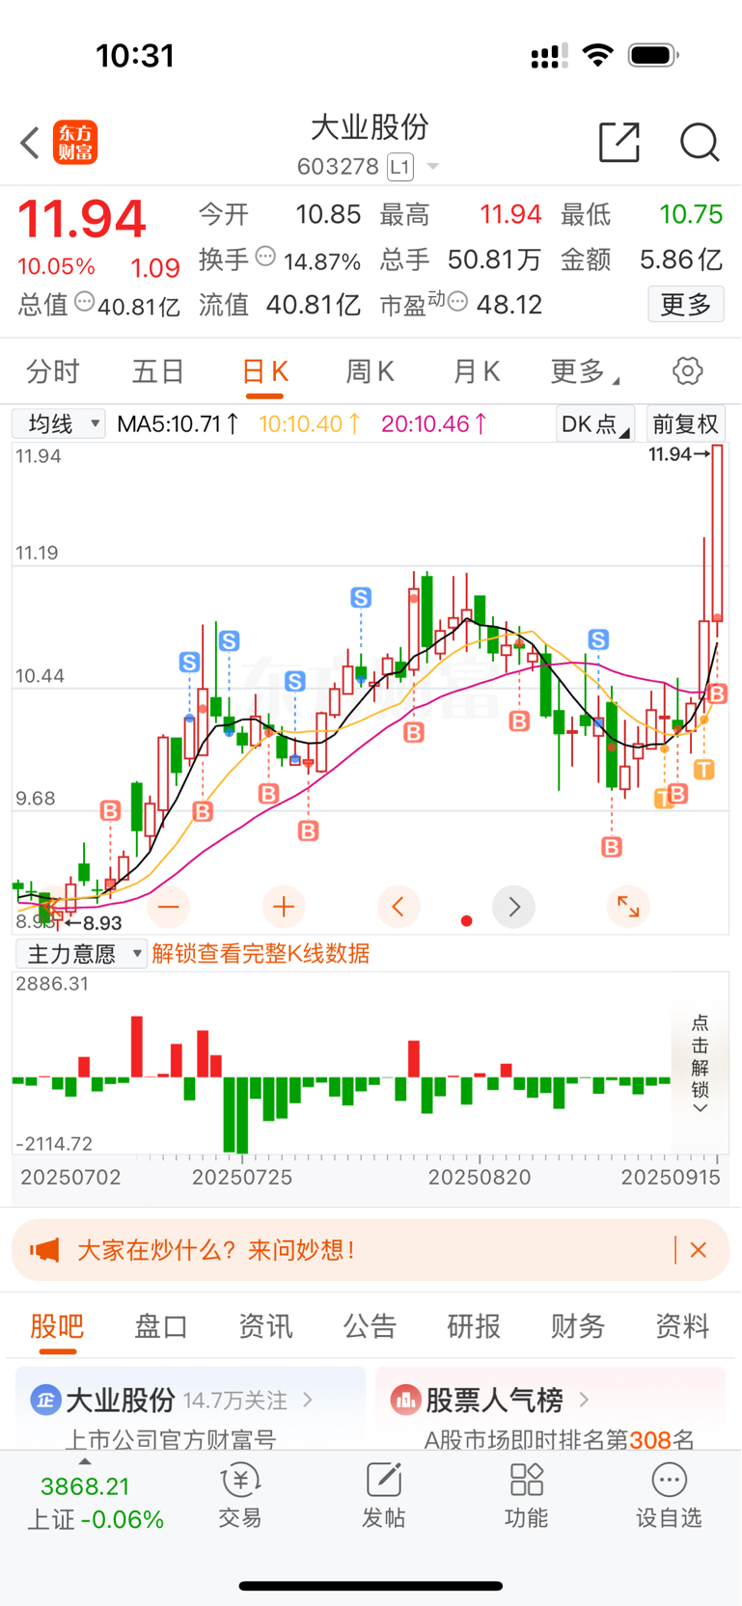Open 股票人气榜 chevron
Image resolution: width=742 pixels, height=1606 pixels.
click(x=584, y=1400)
